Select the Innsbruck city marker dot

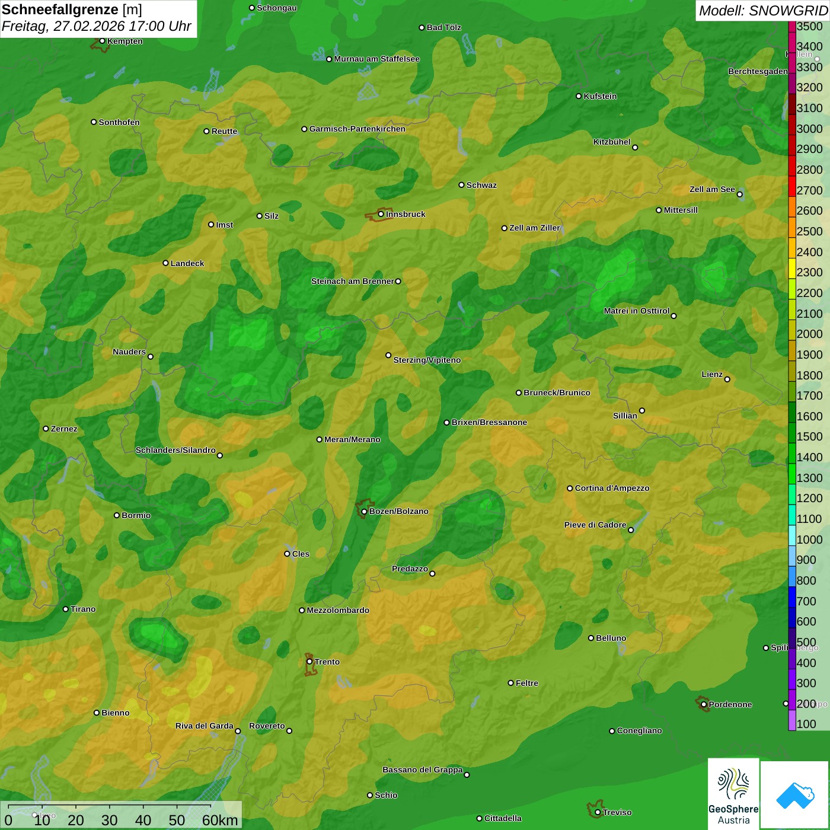[381, 214]
